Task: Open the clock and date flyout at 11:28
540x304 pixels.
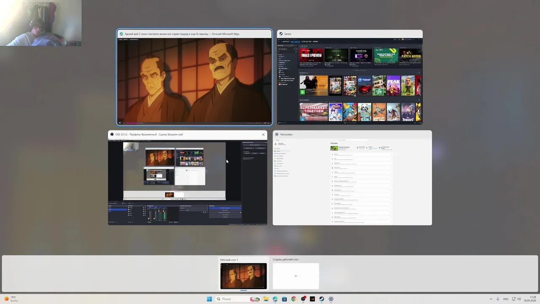Action: point(530,299)
